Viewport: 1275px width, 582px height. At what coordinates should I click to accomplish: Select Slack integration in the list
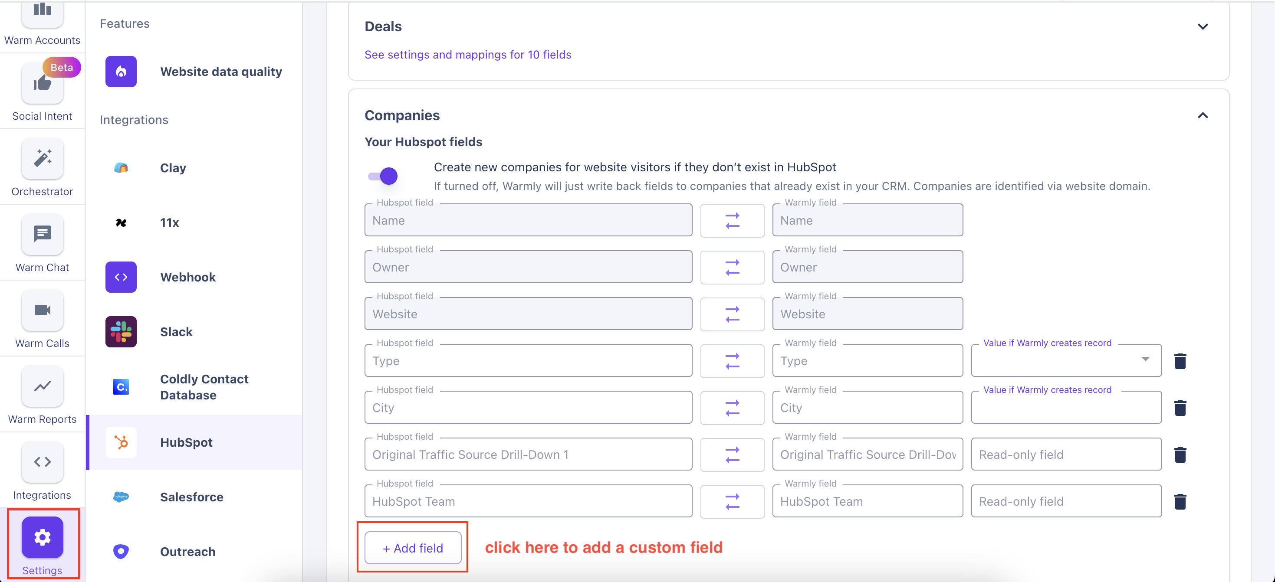coord(176,332)
